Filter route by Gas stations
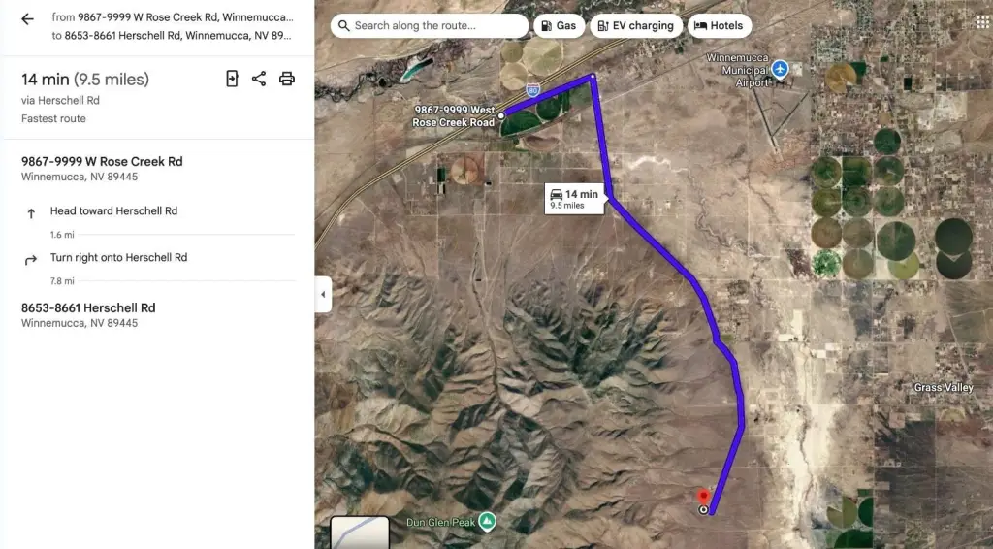 click(x=559, y=26)
